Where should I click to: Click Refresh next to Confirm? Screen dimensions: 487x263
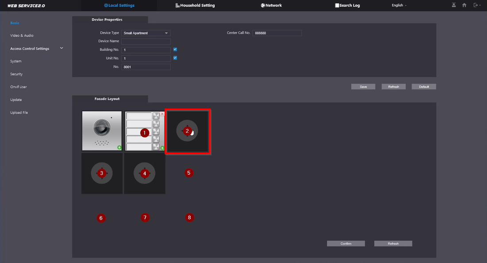[x=393, y=244]
